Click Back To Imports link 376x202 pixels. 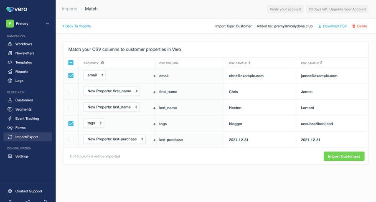[76, 26]
